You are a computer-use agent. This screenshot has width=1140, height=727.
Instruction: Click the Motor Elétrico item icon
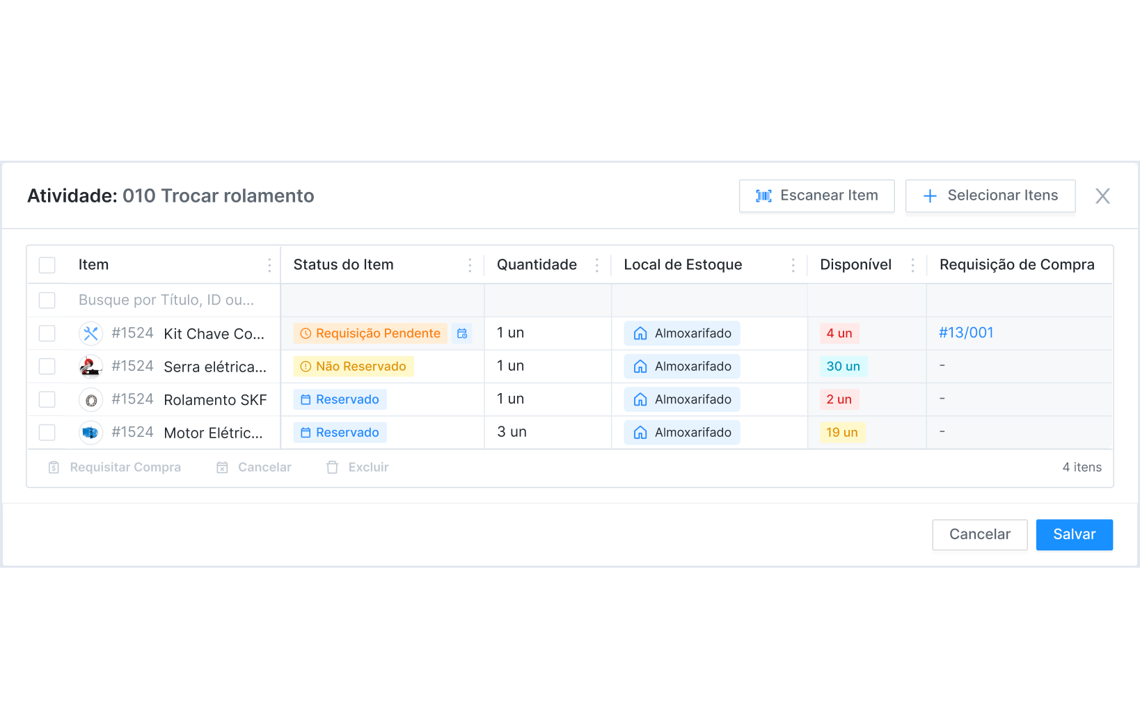90,433
